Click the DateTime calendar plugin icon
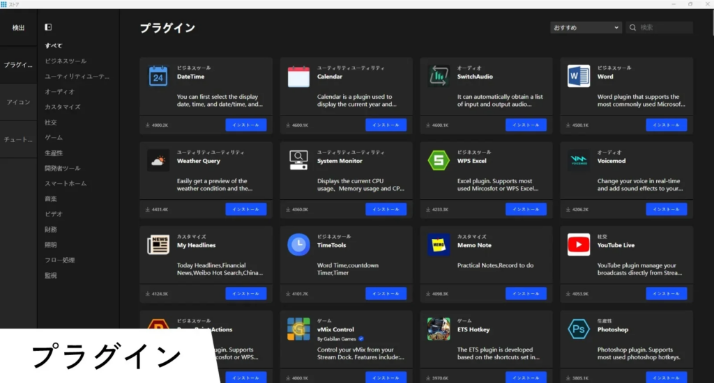The height and width of the screenshot is (383, 714). 158,76
